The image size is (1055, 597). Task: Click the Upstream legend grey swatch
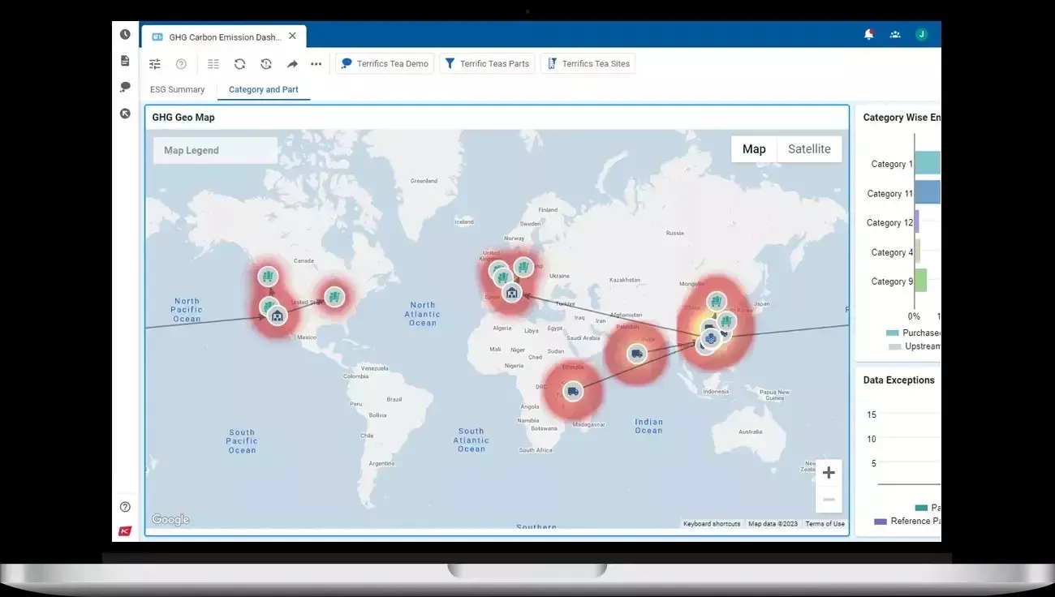click(x=895, y=346)
